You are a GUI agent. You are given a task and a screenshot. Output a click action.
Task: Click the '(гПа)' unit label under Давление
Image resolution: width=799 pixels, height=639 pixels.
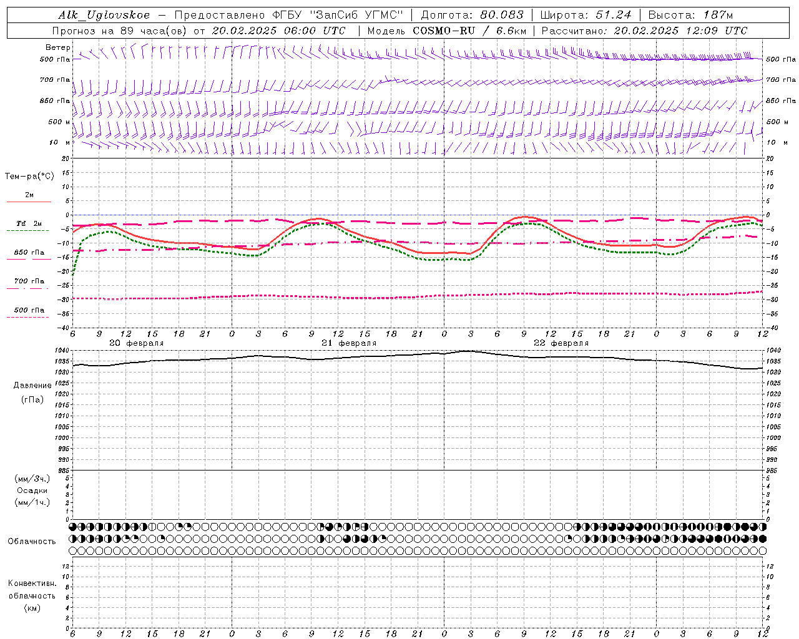coord(32,399)
